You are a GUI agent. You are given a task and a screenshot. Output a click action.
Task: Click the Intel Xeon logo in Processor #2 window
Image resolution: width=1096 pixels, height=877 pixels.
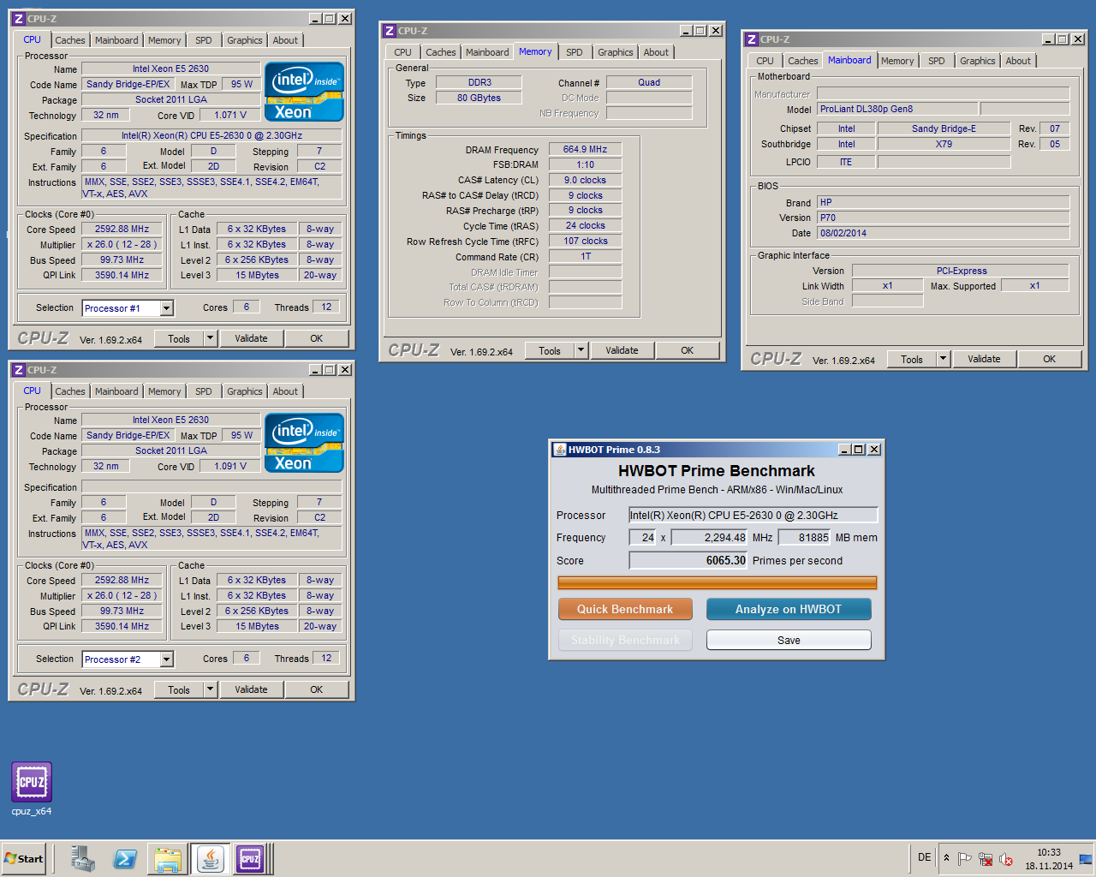[x=304, y=443]
